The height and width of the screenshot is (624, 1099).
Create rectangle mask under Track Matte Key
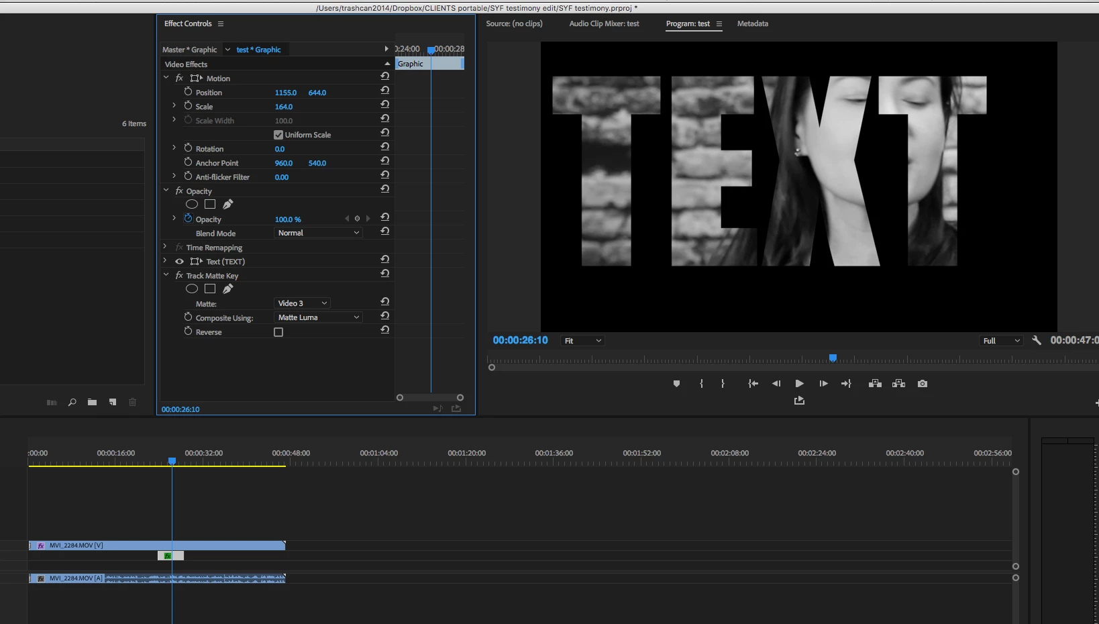pyautogui.click(x=210, y=289)
